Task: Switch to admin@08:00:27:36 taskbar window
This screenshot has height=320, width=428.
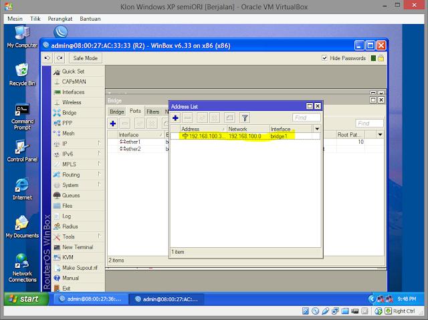Action: [x=91, y=299]
